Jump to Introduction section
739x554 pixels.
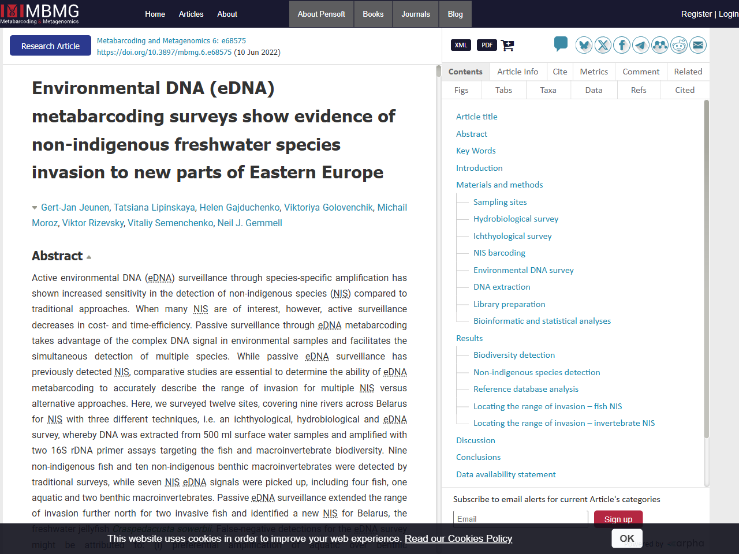(x=479, y=168)
